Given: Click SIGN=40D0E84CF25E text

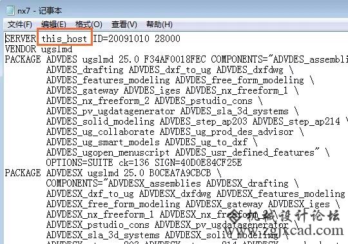Looking at the screenshot, I should click(198, 163).
